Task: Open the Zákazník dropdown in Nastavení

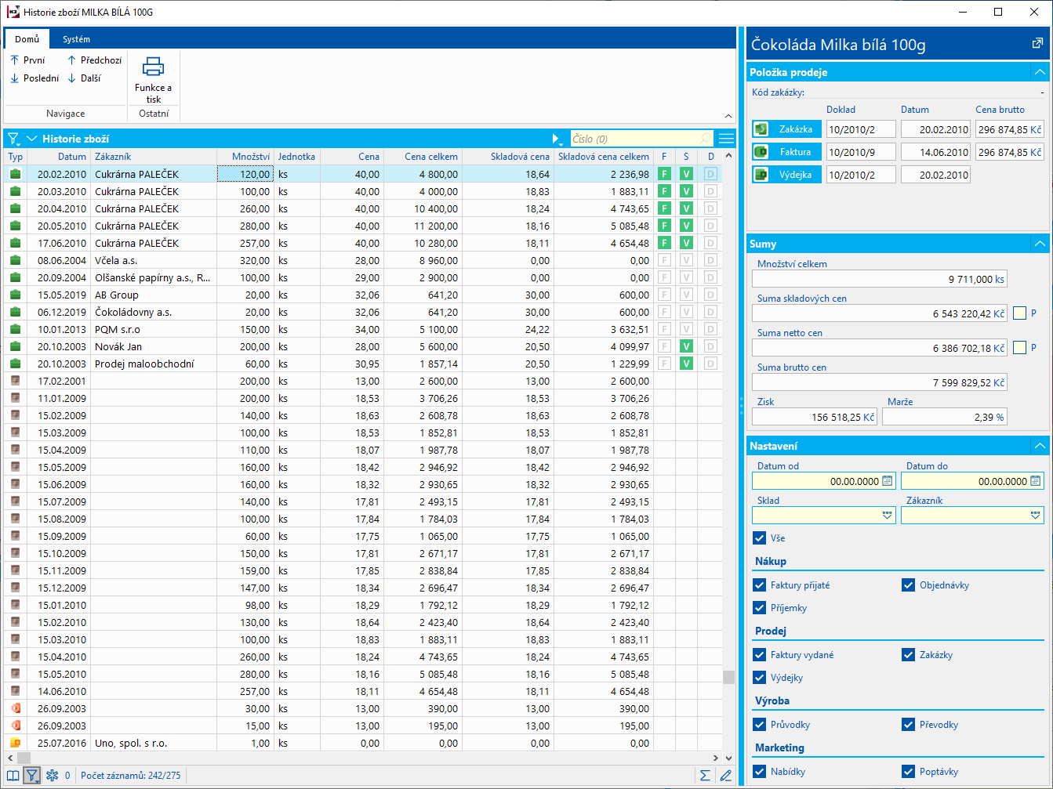Action: pyautogui.click(x=1036, y=516)
